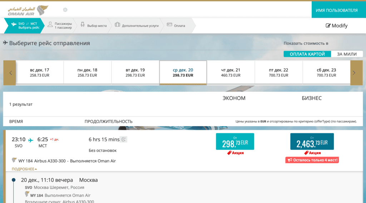Click the night flight moon icon
366x203 pixels.
(123, 139)
